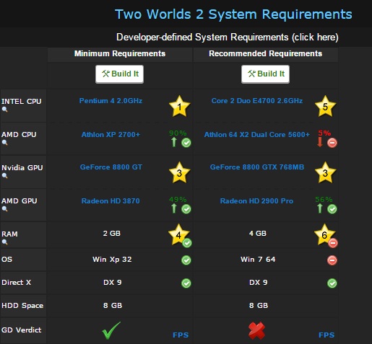
Task: Click FPS link under minimum verdict
Action: point(181,335)
